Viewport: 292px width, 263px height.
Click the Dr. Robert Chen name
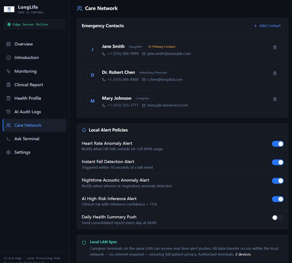[118, 73]
